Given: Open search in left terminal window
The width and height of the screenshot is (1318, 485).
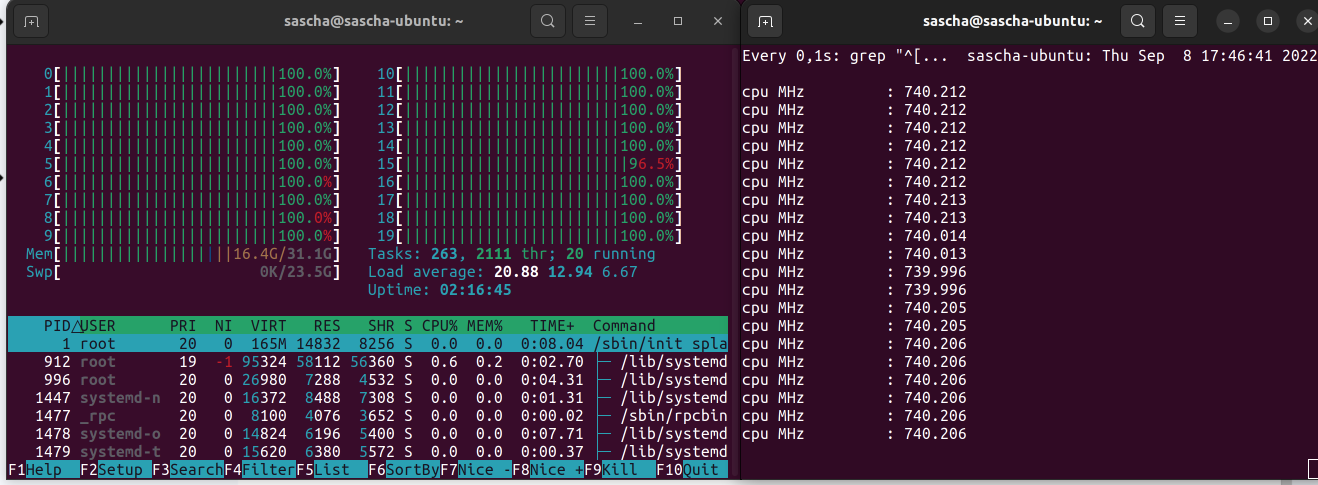Looking at the screenshot, I should click(x=547, y=21).
